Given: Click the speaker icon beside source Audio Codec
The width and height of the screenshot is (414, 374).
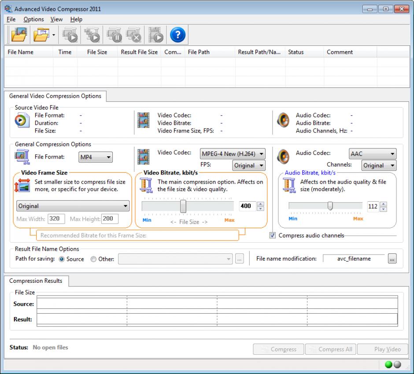Looking at the screenshot, I should 283,120.
